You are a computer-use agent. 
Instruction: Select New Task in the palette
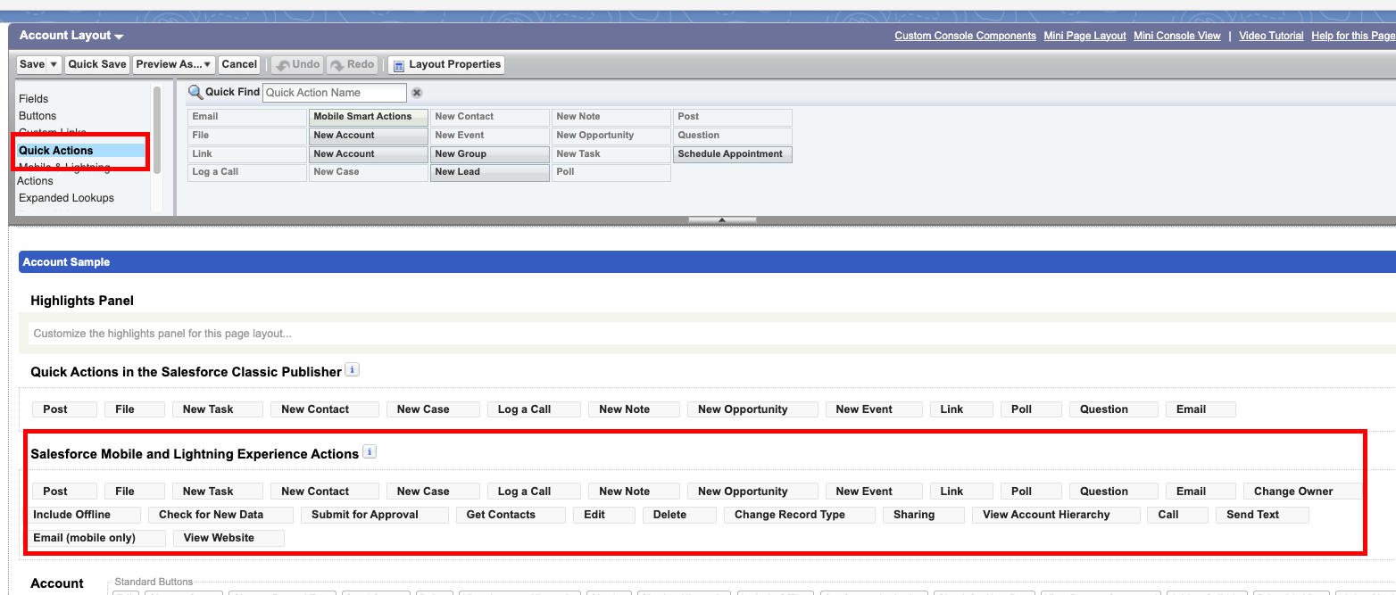click(611, 154)
